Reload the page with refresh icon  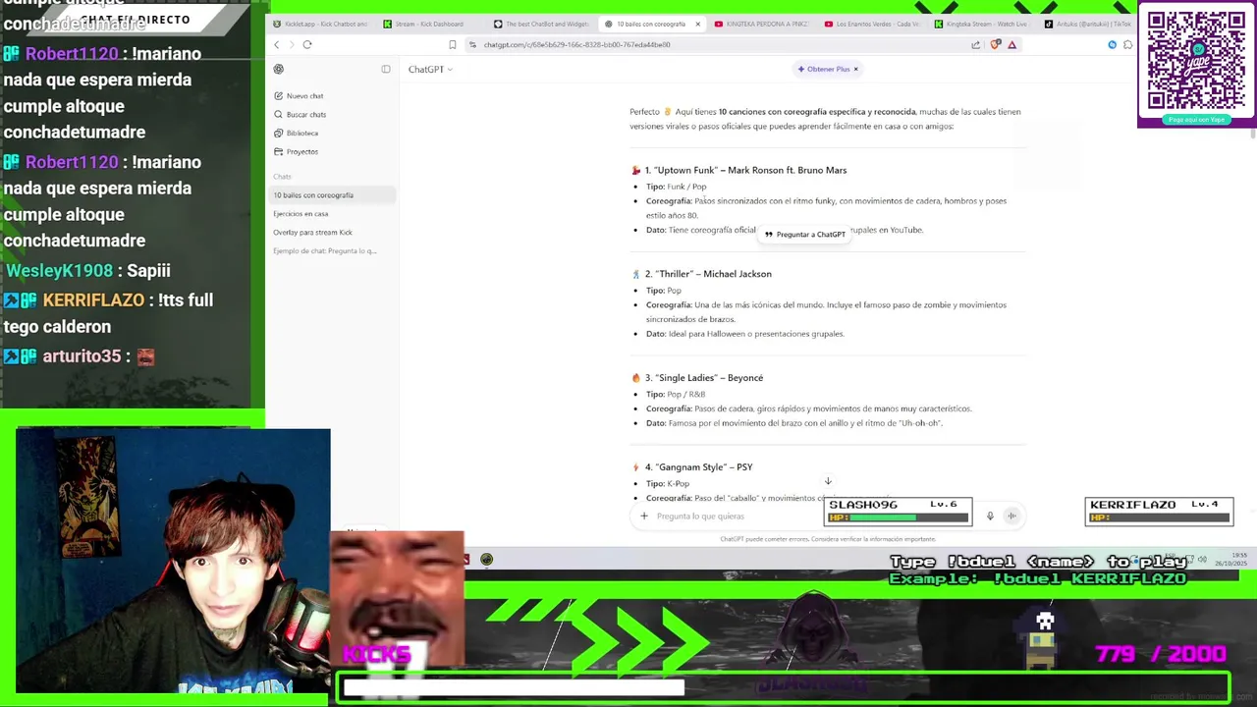point(307,44)
